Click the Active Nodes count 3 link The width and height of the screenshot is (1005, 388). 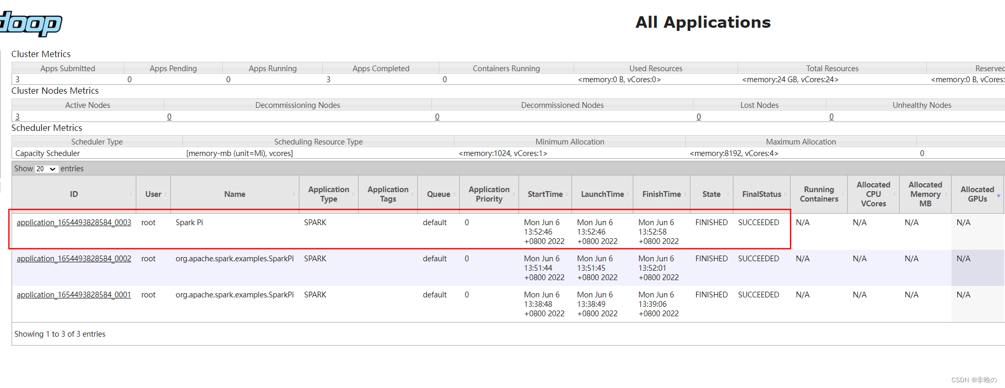[x=17, y=117]
